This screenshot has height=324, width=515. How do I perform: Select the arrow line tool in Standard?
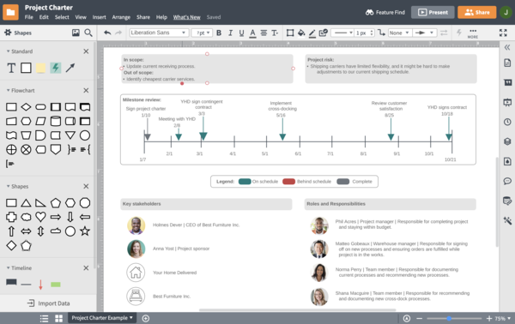(70, 68)
